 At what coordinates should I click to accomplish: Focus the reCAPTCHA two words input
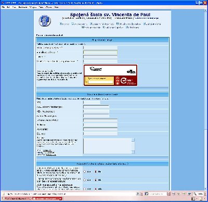[x=100, y=82]
